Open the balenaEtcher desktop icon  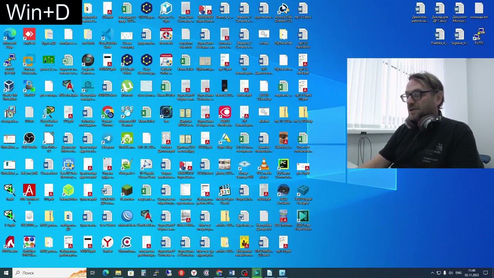[68, 190]
